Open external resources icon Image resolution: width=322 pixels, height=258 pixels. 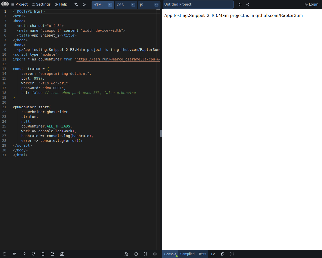126,254
